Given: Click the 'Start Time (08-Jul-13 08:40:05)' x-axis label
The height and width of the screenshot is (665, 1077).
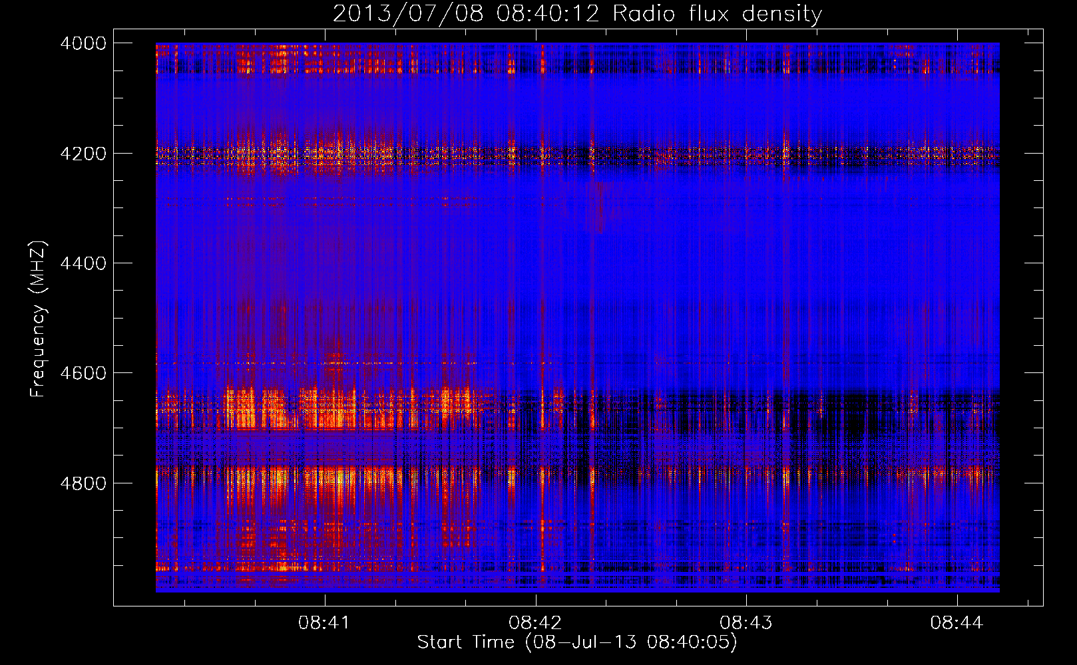Looking at the screenshot, I should pyautogui.click(x=577, y=642).
